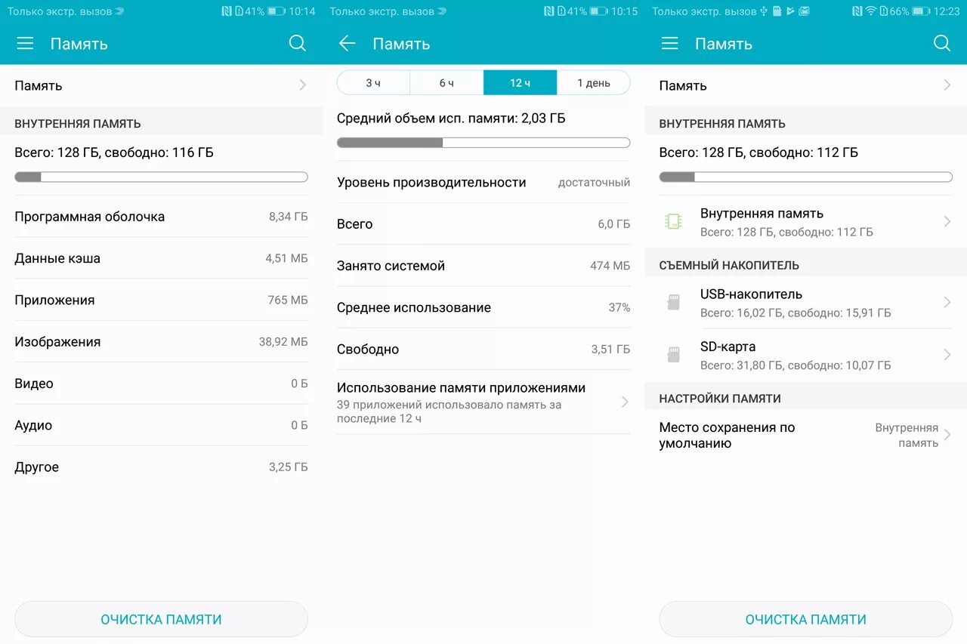The height and width of the screenshot is (644, 967).
Task: Tap Приложения 765 МБ row
Action: click(161, 300)
